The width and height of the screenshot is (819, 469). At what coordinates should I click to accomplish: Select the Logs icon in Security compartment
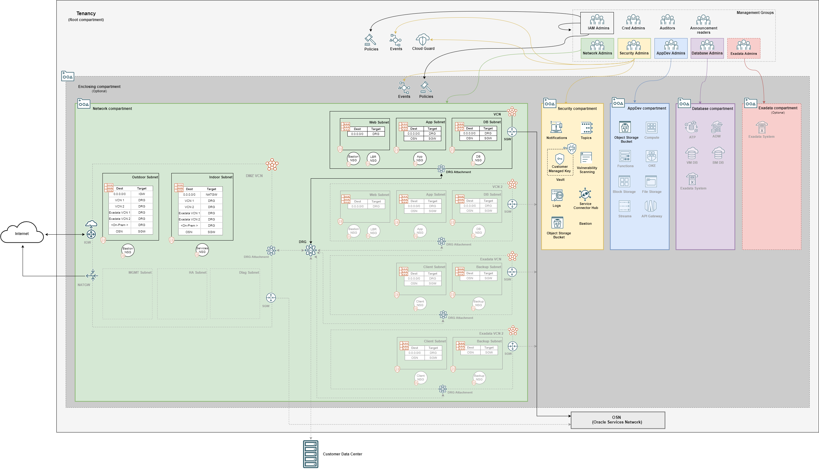(557, 196)
